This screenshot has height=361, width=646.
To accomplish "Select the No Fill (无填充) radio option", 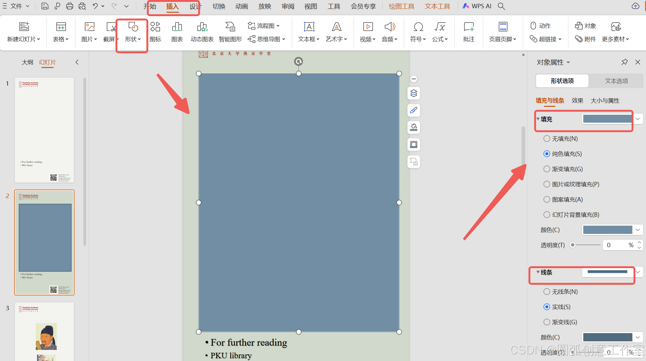I will click(547, 139).
